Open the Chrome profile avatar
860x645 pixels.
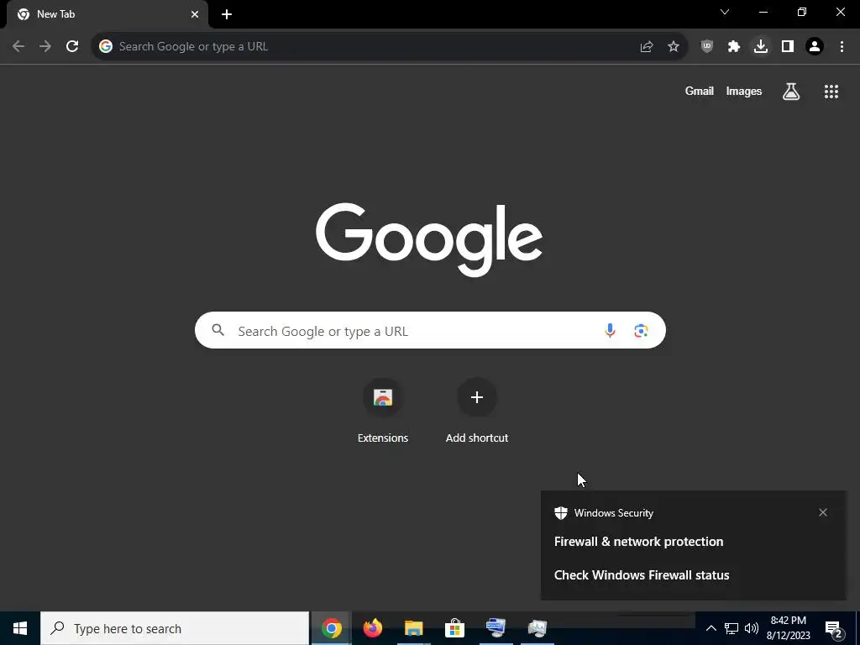tap(815, 47)
